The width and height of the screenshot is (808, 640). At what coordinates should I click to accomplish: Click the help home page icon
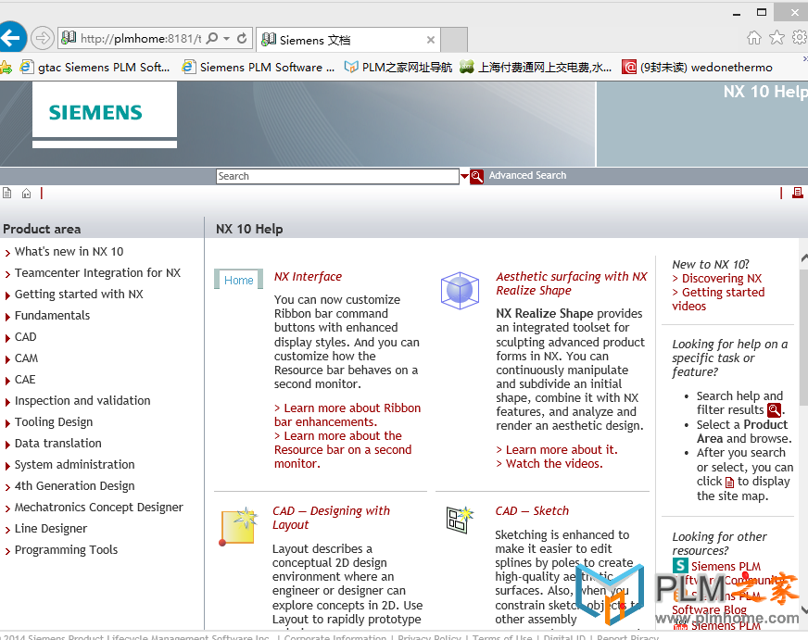(x=26, y=193)
